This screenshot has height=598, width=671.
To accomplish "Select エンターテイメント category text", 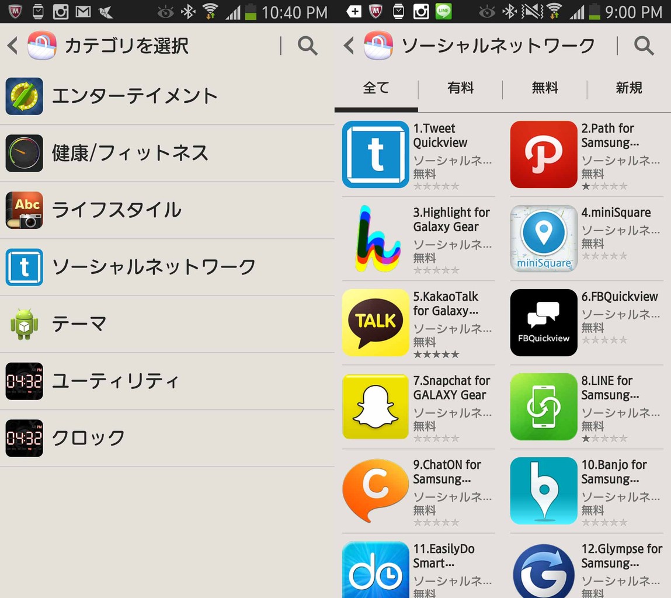I will coord(135,96).
